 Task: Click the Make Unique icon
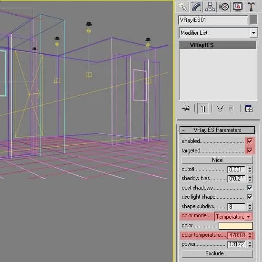(x=220, y=109)
